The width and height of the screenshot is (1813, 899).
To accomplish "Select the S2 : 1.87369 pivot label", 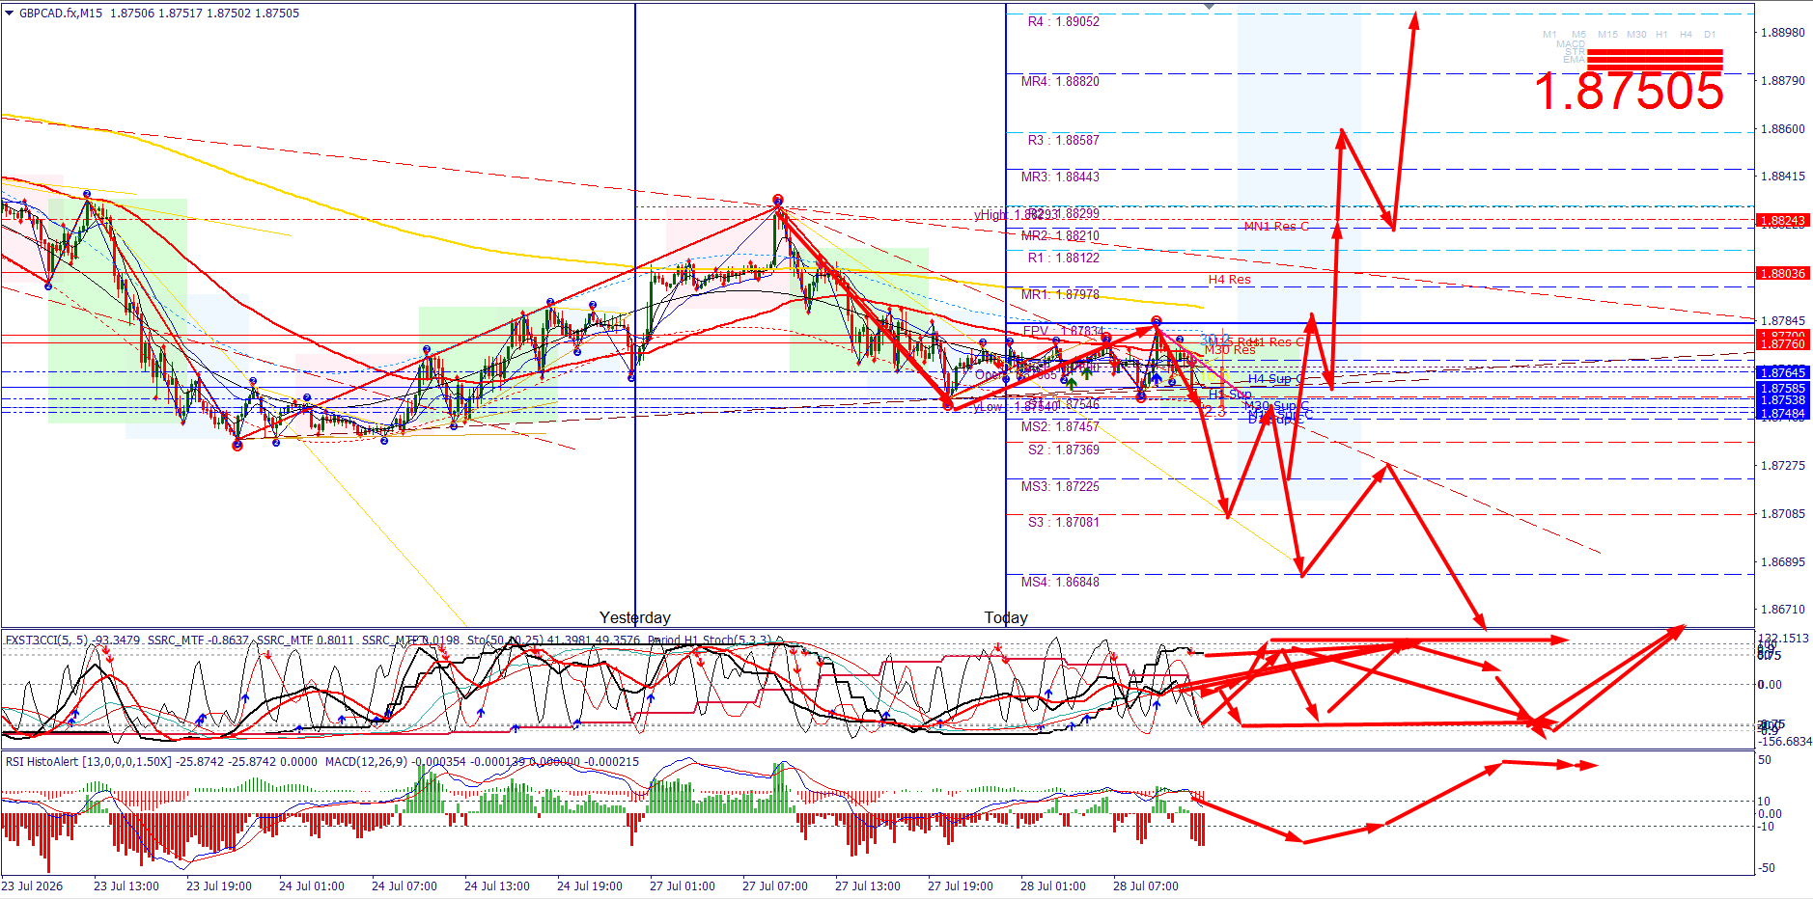I will (1063, 449).
